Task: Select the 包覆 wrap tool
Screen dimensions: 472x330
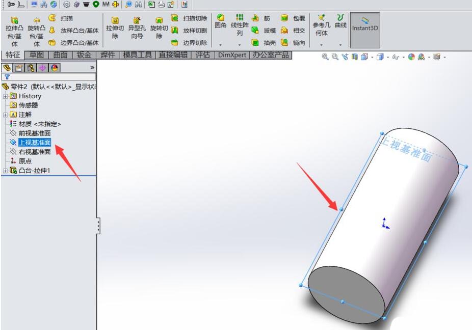Action: [x=293, y=18]
